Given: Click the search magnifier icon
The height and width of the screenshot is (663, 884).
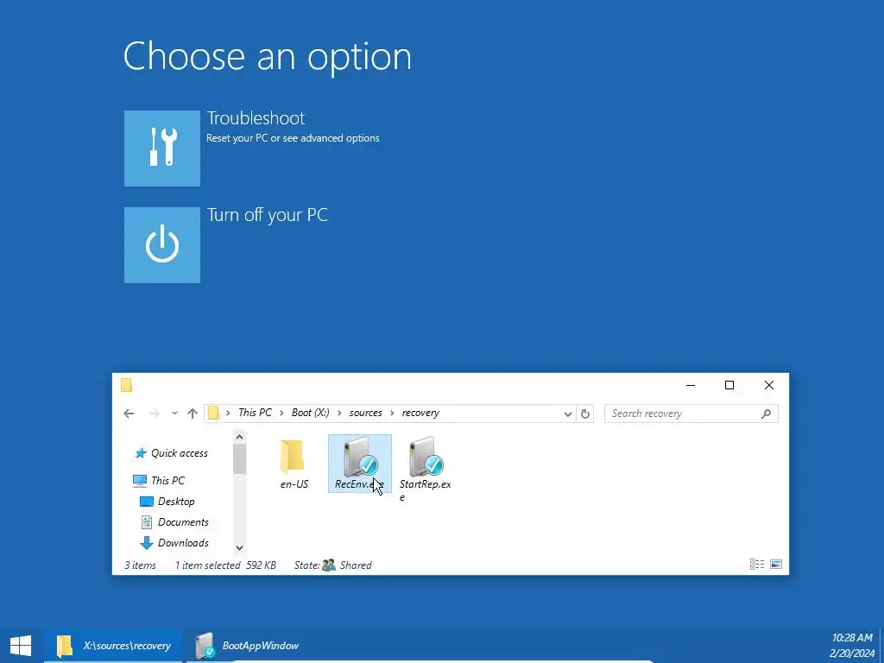Looking at the screenshot, I should [766, 414].
